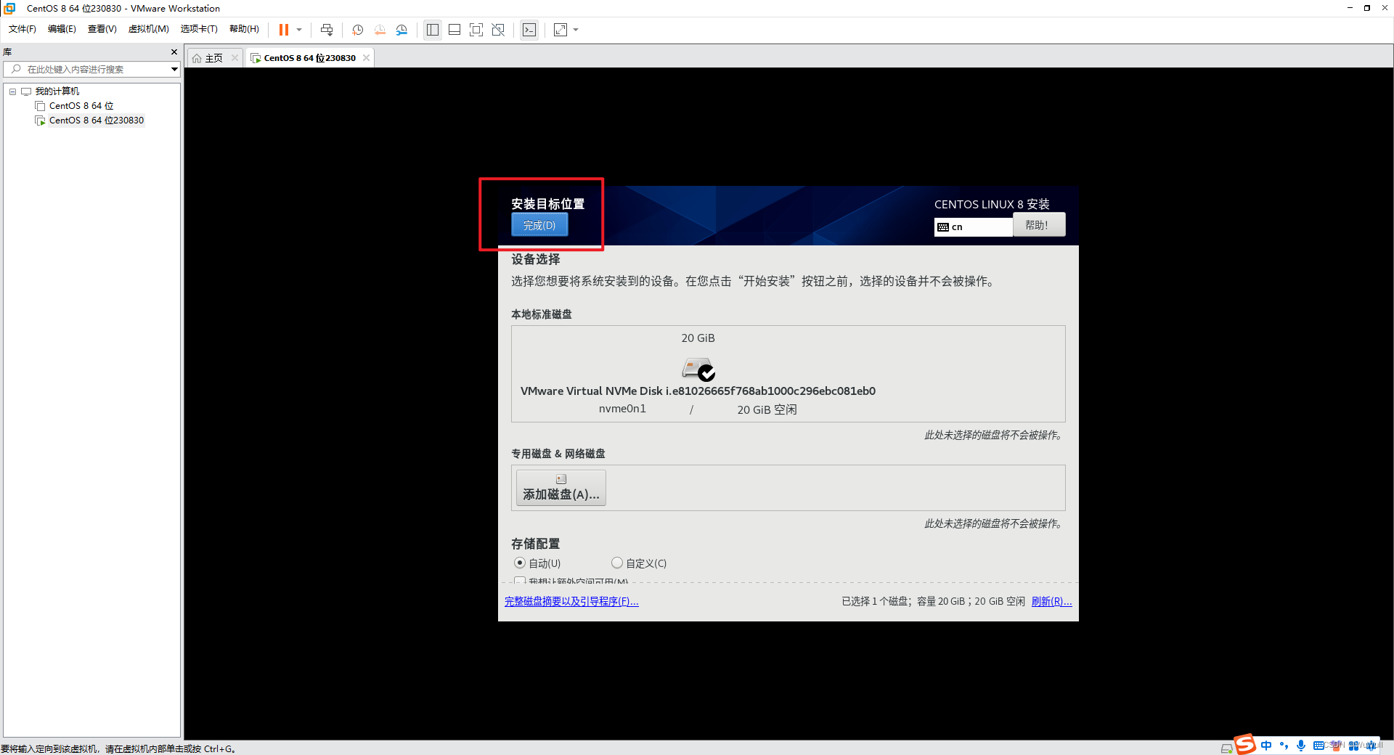Open the 虚拟机(M) menu
Screen dimensions: 1394x755
tap(149, 29)
